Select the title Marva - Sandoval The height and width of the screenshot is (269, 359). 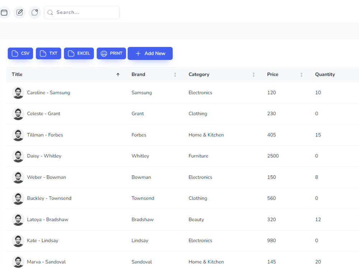click(46, 262)
